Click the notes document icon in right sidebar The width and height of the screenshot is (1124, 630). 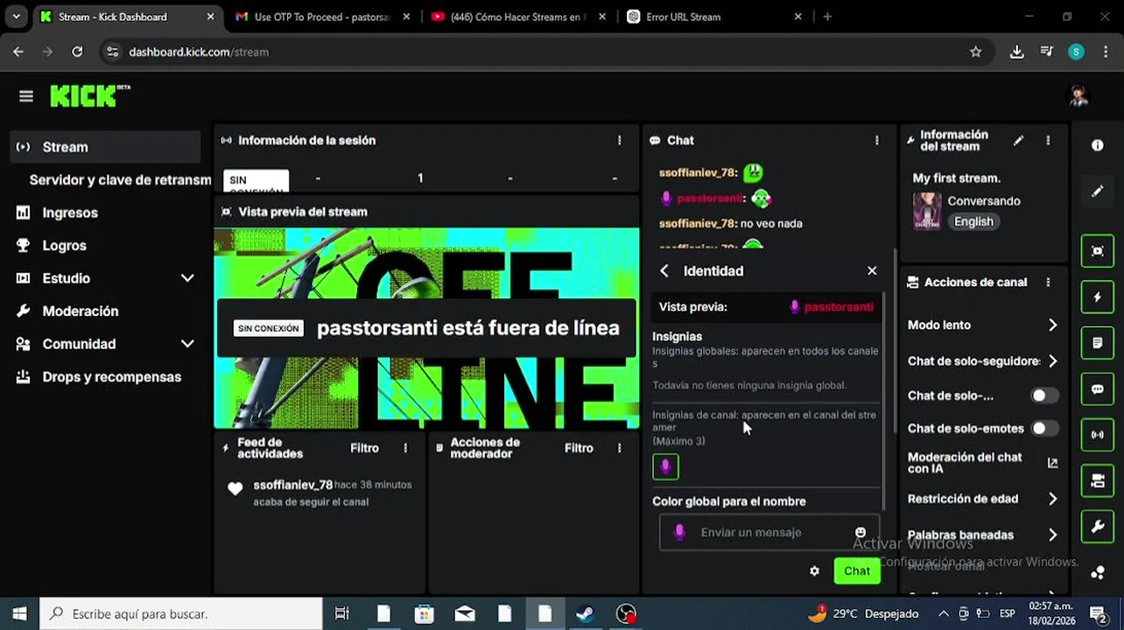1097,343
